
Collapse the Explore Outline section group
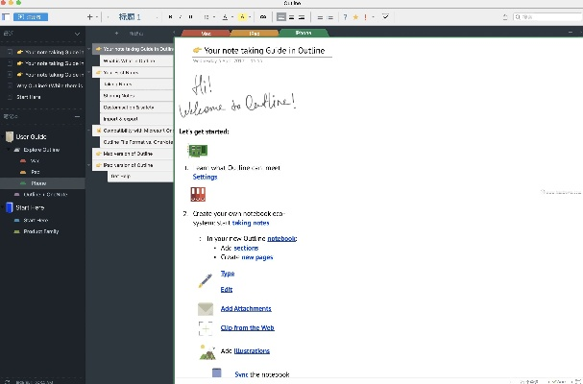tap(9, 150)
